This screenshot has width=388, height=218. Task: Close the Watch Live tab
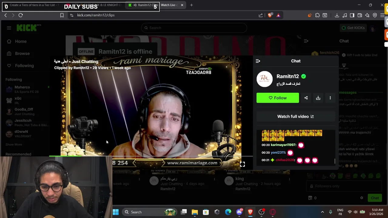tap(182, 5)
